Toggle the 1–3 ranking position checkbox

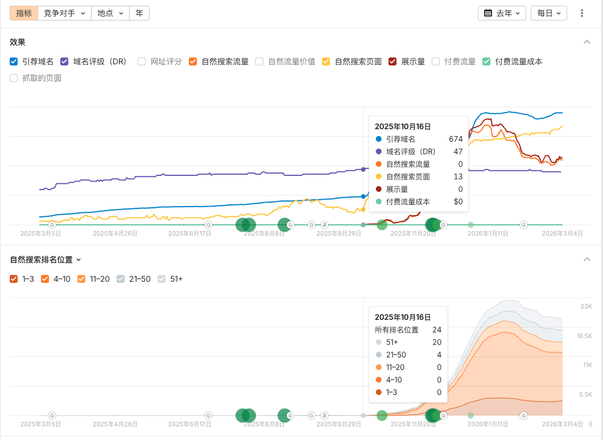(x=14, y=279)
